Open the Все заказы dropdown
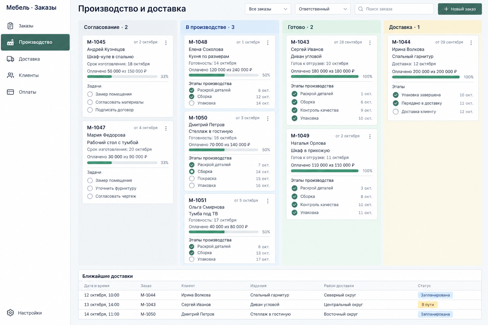The image size is (488, 325). pos(268,9)
